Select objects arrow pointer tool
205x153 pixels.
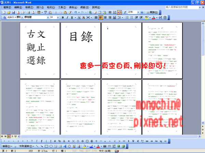click(15, 146)
